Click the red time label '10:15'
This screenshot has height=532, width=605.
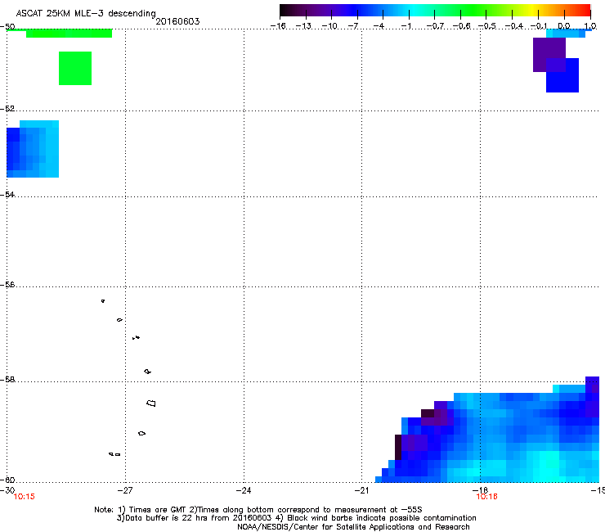coord(24,497)
